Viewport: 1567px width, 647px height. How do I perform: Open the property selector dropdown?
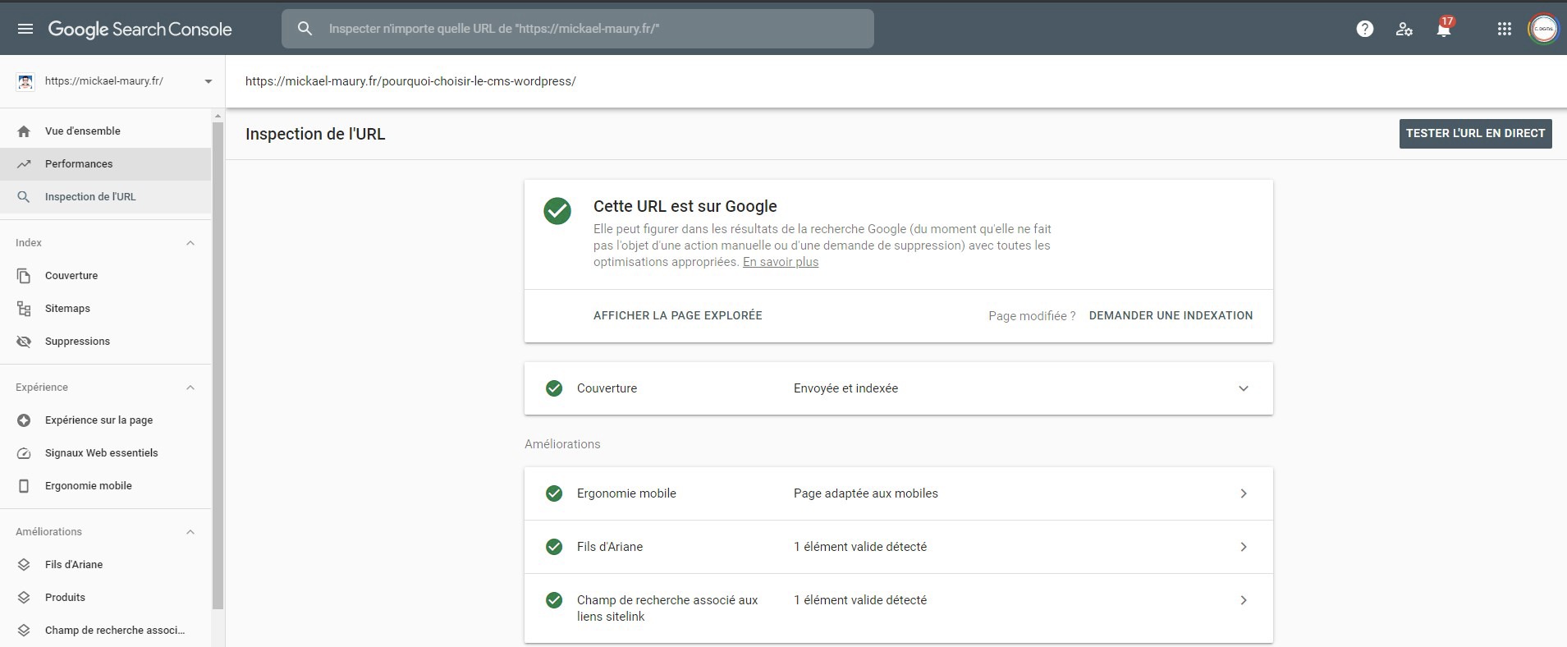coord(208,81)
